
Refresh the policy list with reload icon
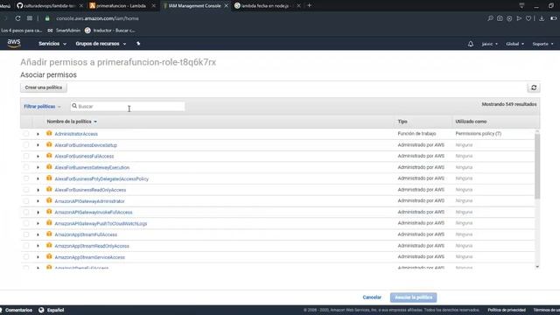(534, 87)
